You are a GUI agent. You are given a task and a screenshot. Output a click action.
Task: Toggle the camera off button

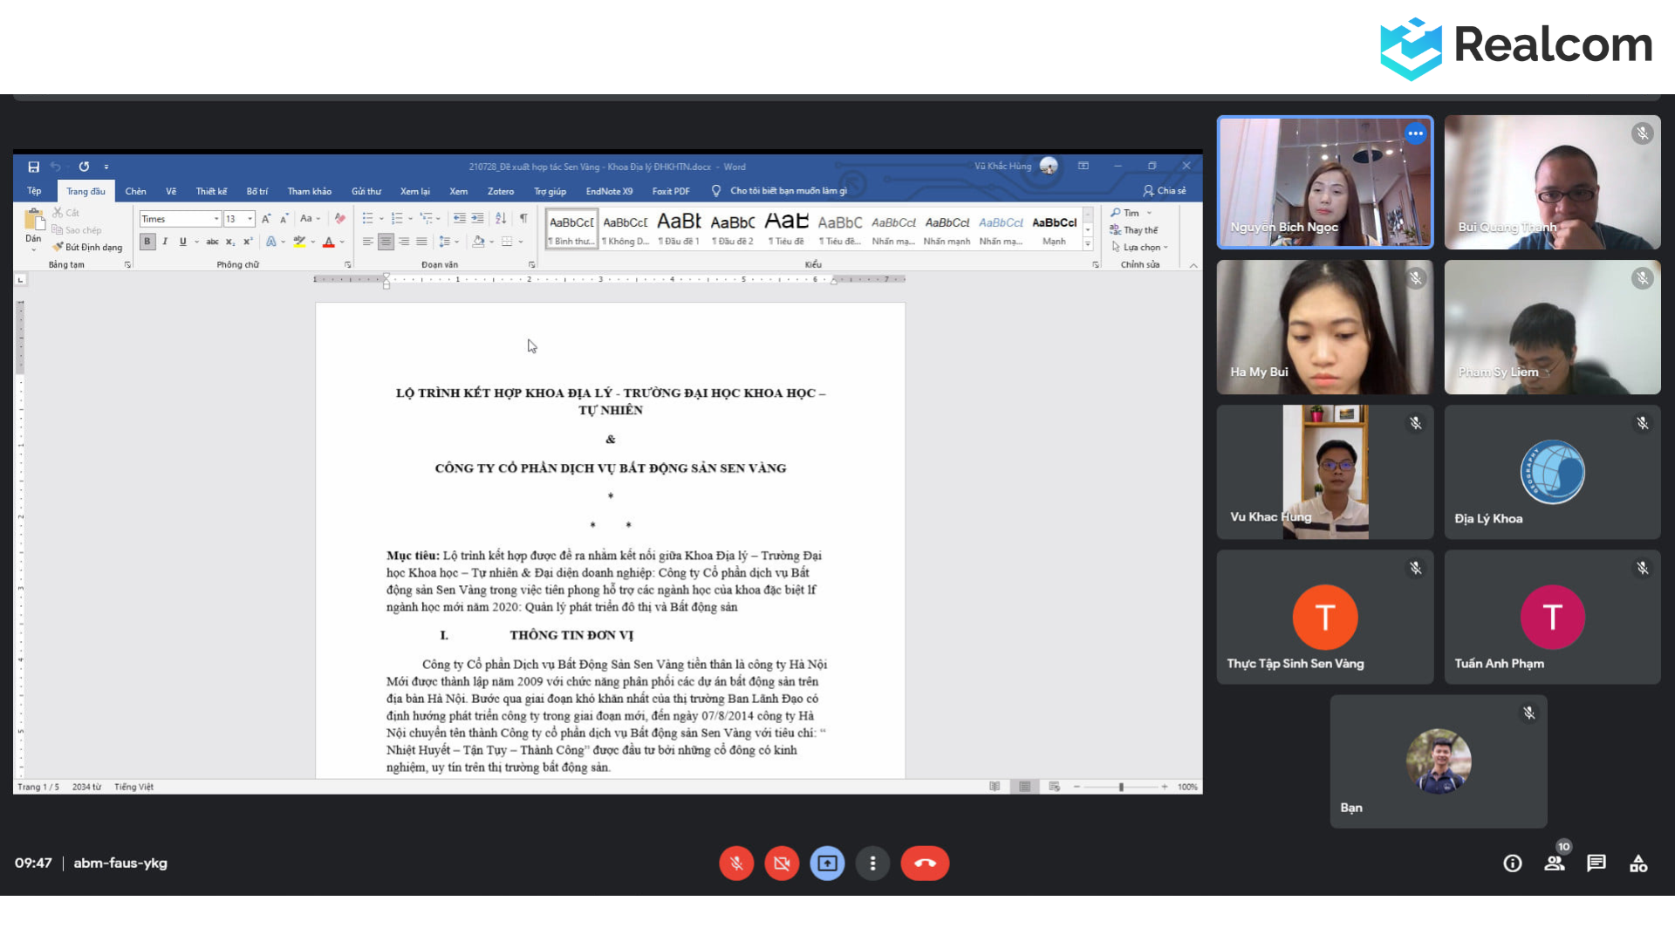[782, 863]
